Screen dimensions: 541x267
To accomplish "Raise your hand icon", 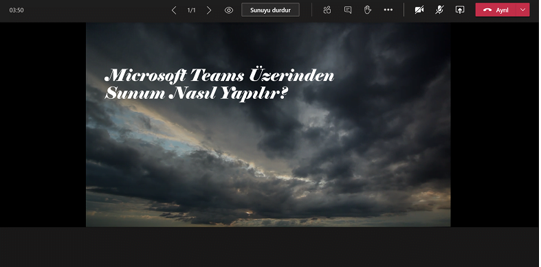I will click(x=368, y=10).
